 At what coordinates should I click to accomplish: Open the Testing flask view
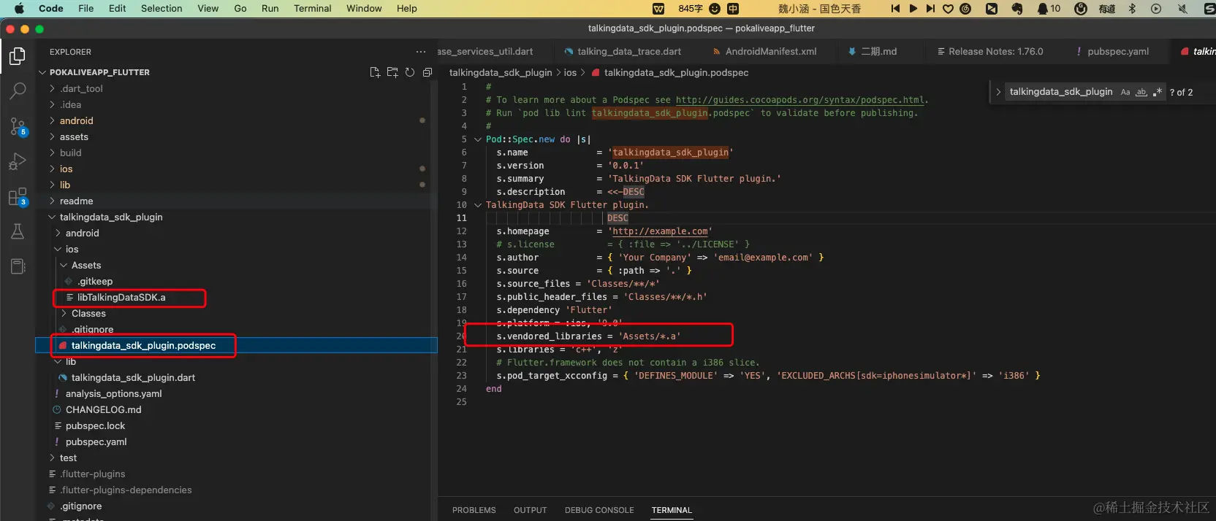[18, 232]
